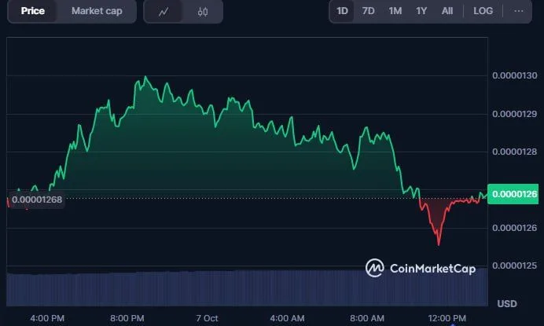
Task: Click the 8:00 PM time axis label
Action: click(x=125, y=318)
